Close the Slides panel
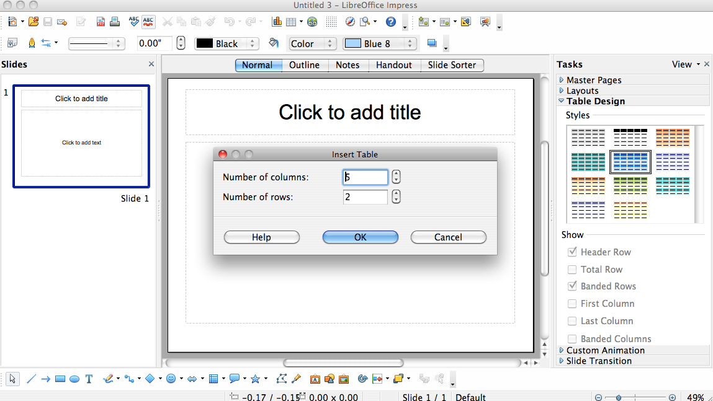This screenshot has height=401, width=713. click(151, 64)
